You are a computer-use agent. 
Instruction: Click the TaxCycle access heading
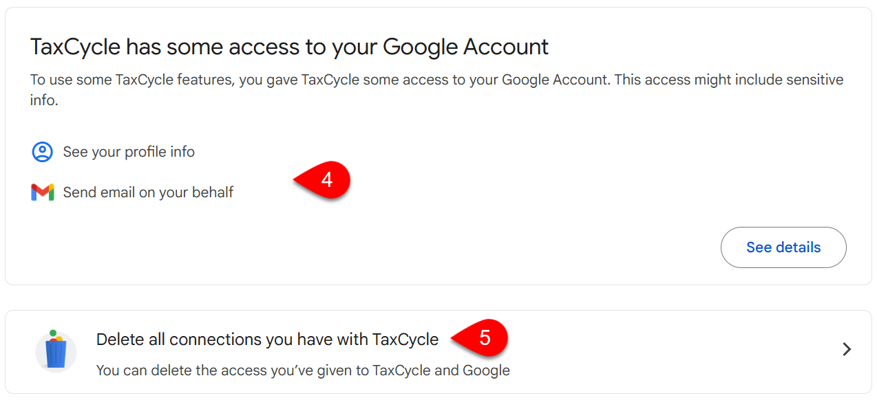click(289, 47)
